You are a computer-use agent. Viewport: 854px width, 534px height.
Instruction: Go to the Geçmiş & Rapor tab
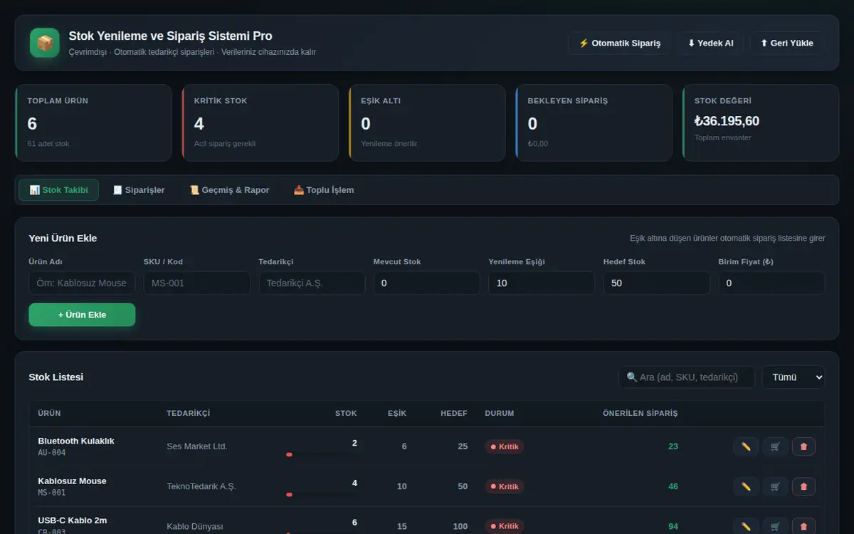229,190
